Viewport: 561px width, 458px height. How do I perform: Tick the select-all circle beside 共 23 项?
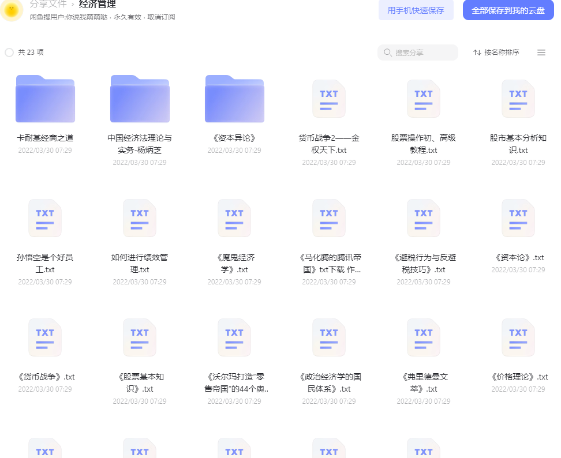click(9, 52)
